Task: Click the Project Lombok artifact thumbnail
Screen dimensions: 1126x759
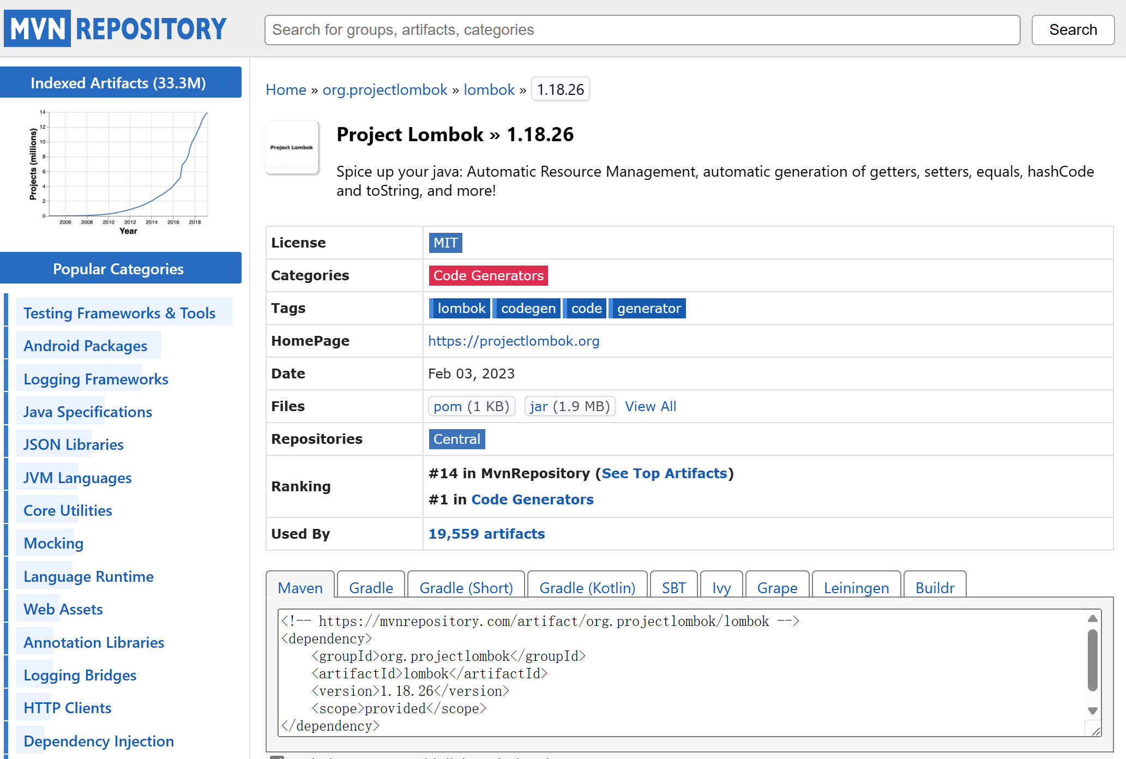Action: tap(292, 147)
